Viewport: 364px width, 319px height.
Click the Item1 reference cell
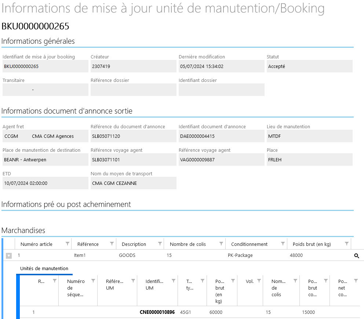coord(80,255)
